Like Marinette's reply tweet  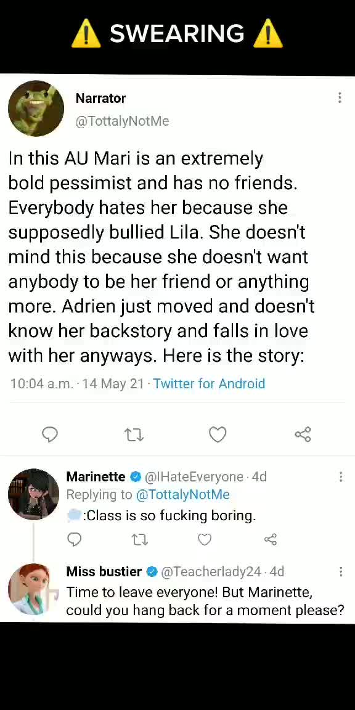(205, 539)
